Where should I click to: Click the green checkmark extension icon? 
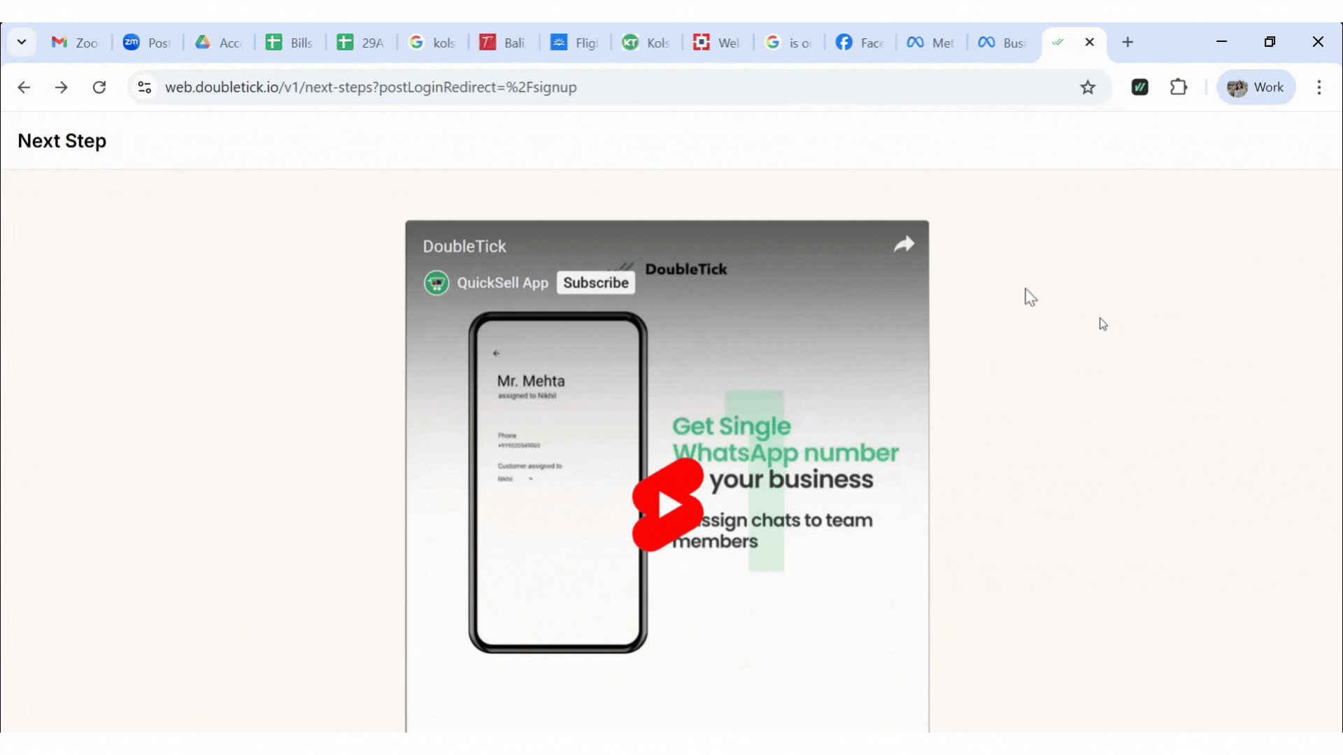[1139, 87]
